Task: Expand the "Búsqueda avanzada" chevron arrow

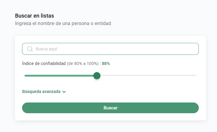Action: pyautogui.click(x=64, y=92)
